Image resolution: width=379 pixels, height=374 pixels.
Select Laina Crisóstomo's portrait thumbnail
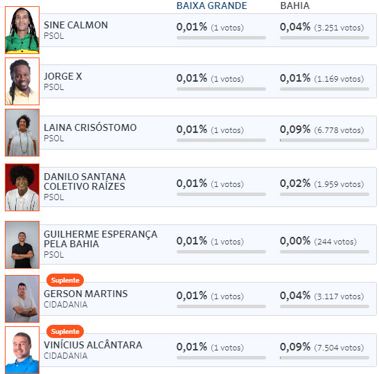pos(22,132)
